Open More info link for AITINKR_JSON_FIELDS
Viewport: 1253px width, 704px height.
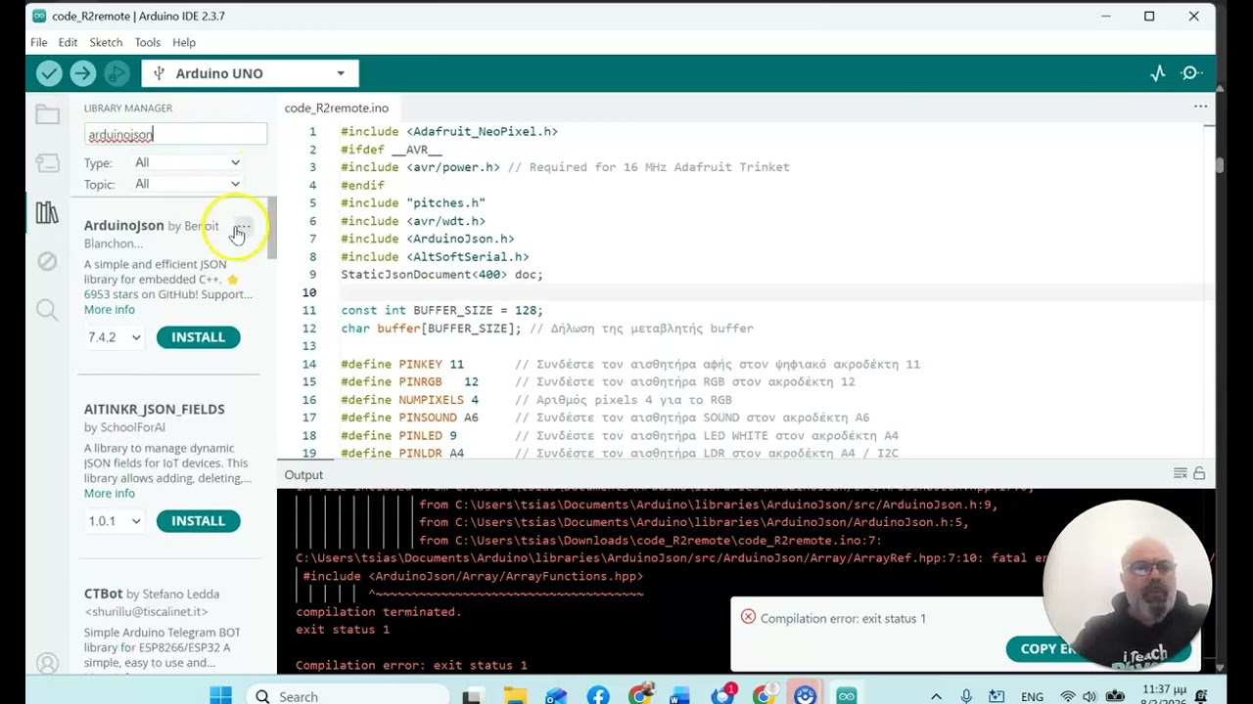click(110, 494)
